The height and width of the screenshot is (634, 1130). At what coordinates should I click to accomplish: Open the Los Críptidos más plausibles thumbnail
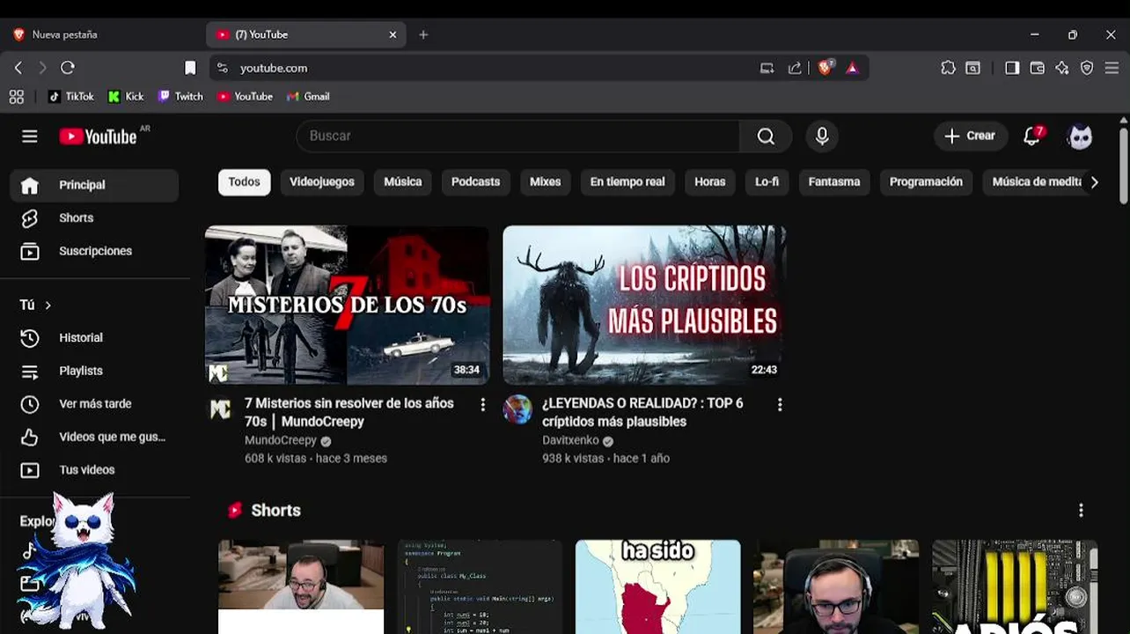click(644, 306)
